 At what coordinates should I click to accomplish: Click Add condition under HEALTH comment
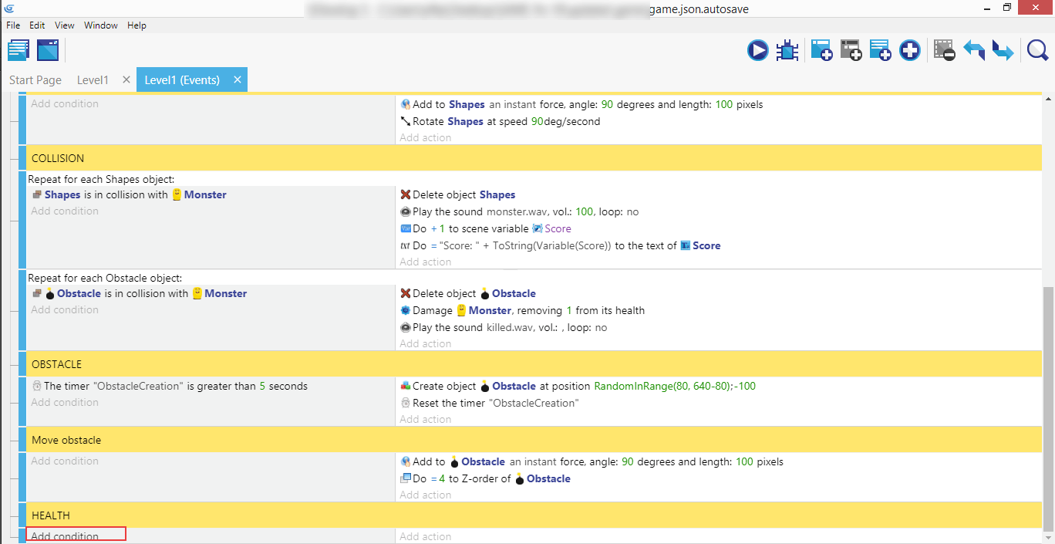click(76, 536)
